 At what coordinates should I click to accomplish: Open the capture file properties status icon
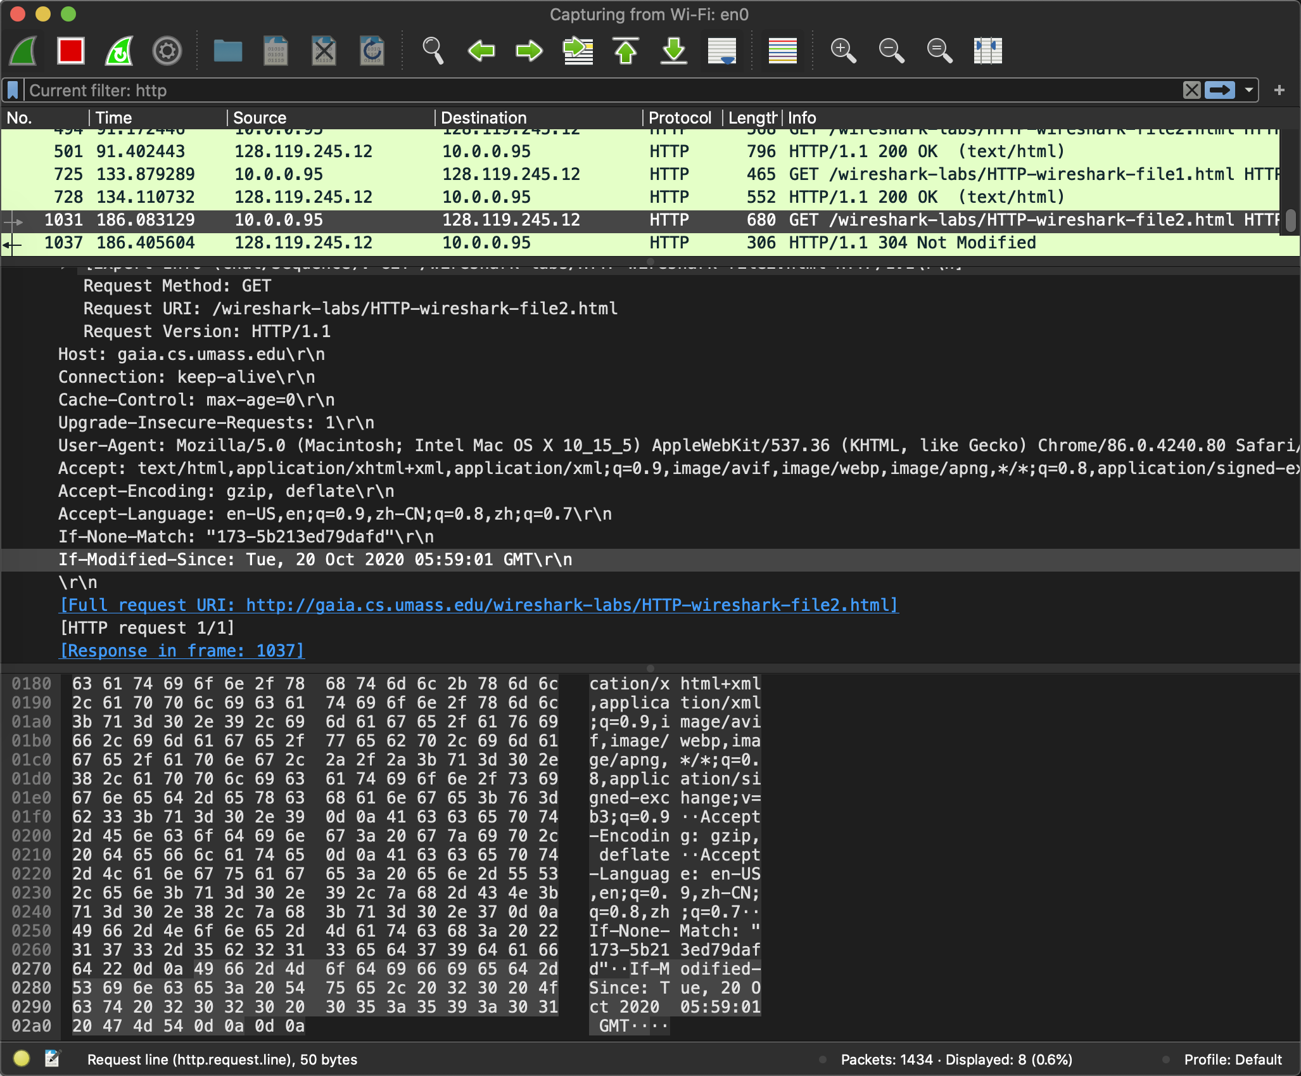[x=52, y=1058]
